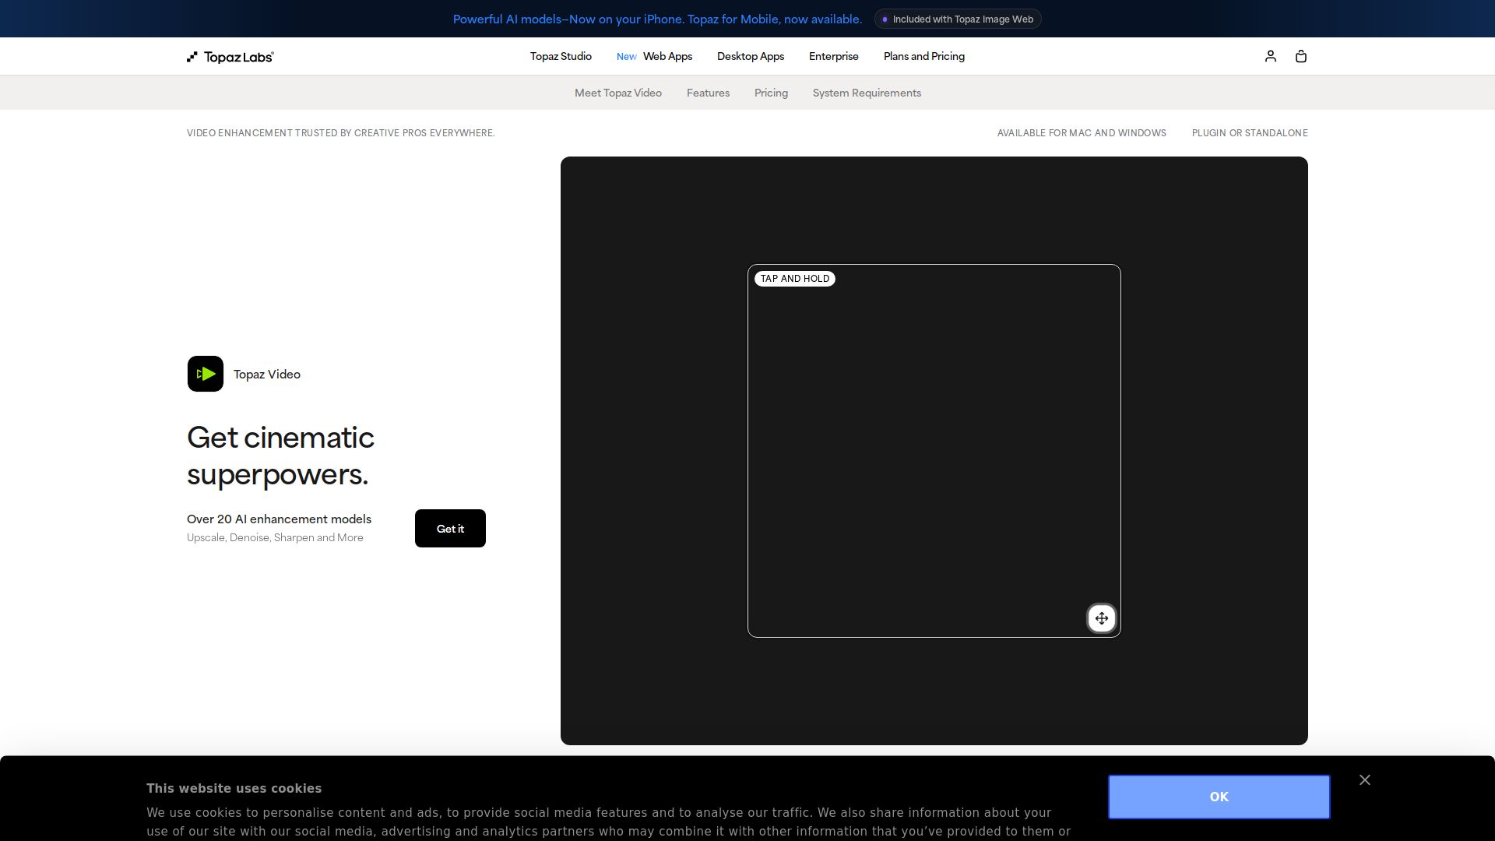Open the account profile icon
The image size is (1495, 841).
click(x=1271, y=56)
